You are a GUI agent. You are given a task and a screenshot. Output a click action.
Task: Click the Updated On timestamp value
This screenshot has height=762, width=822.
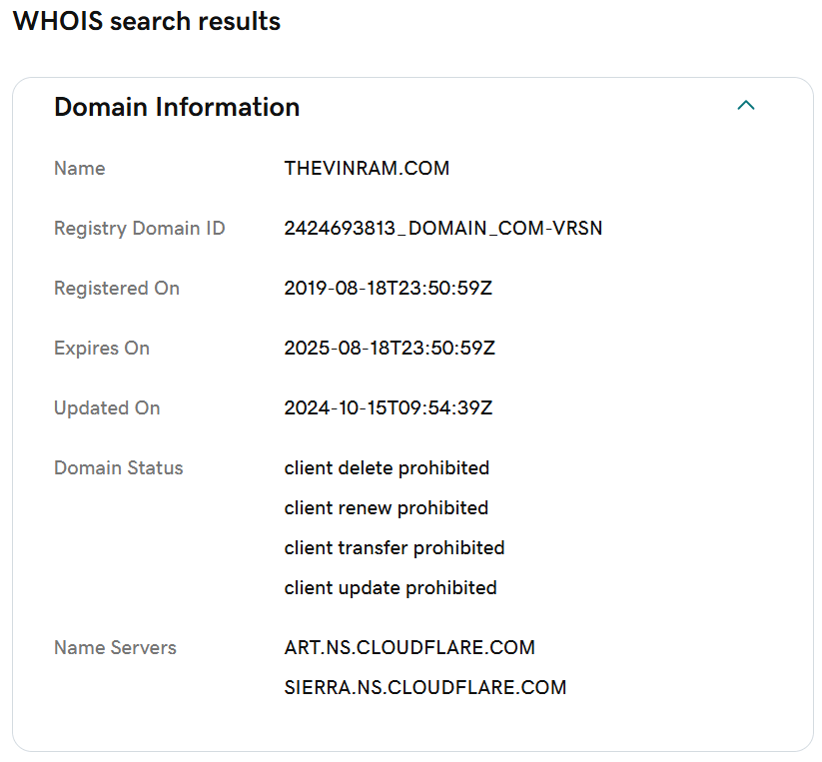[389, 407]
